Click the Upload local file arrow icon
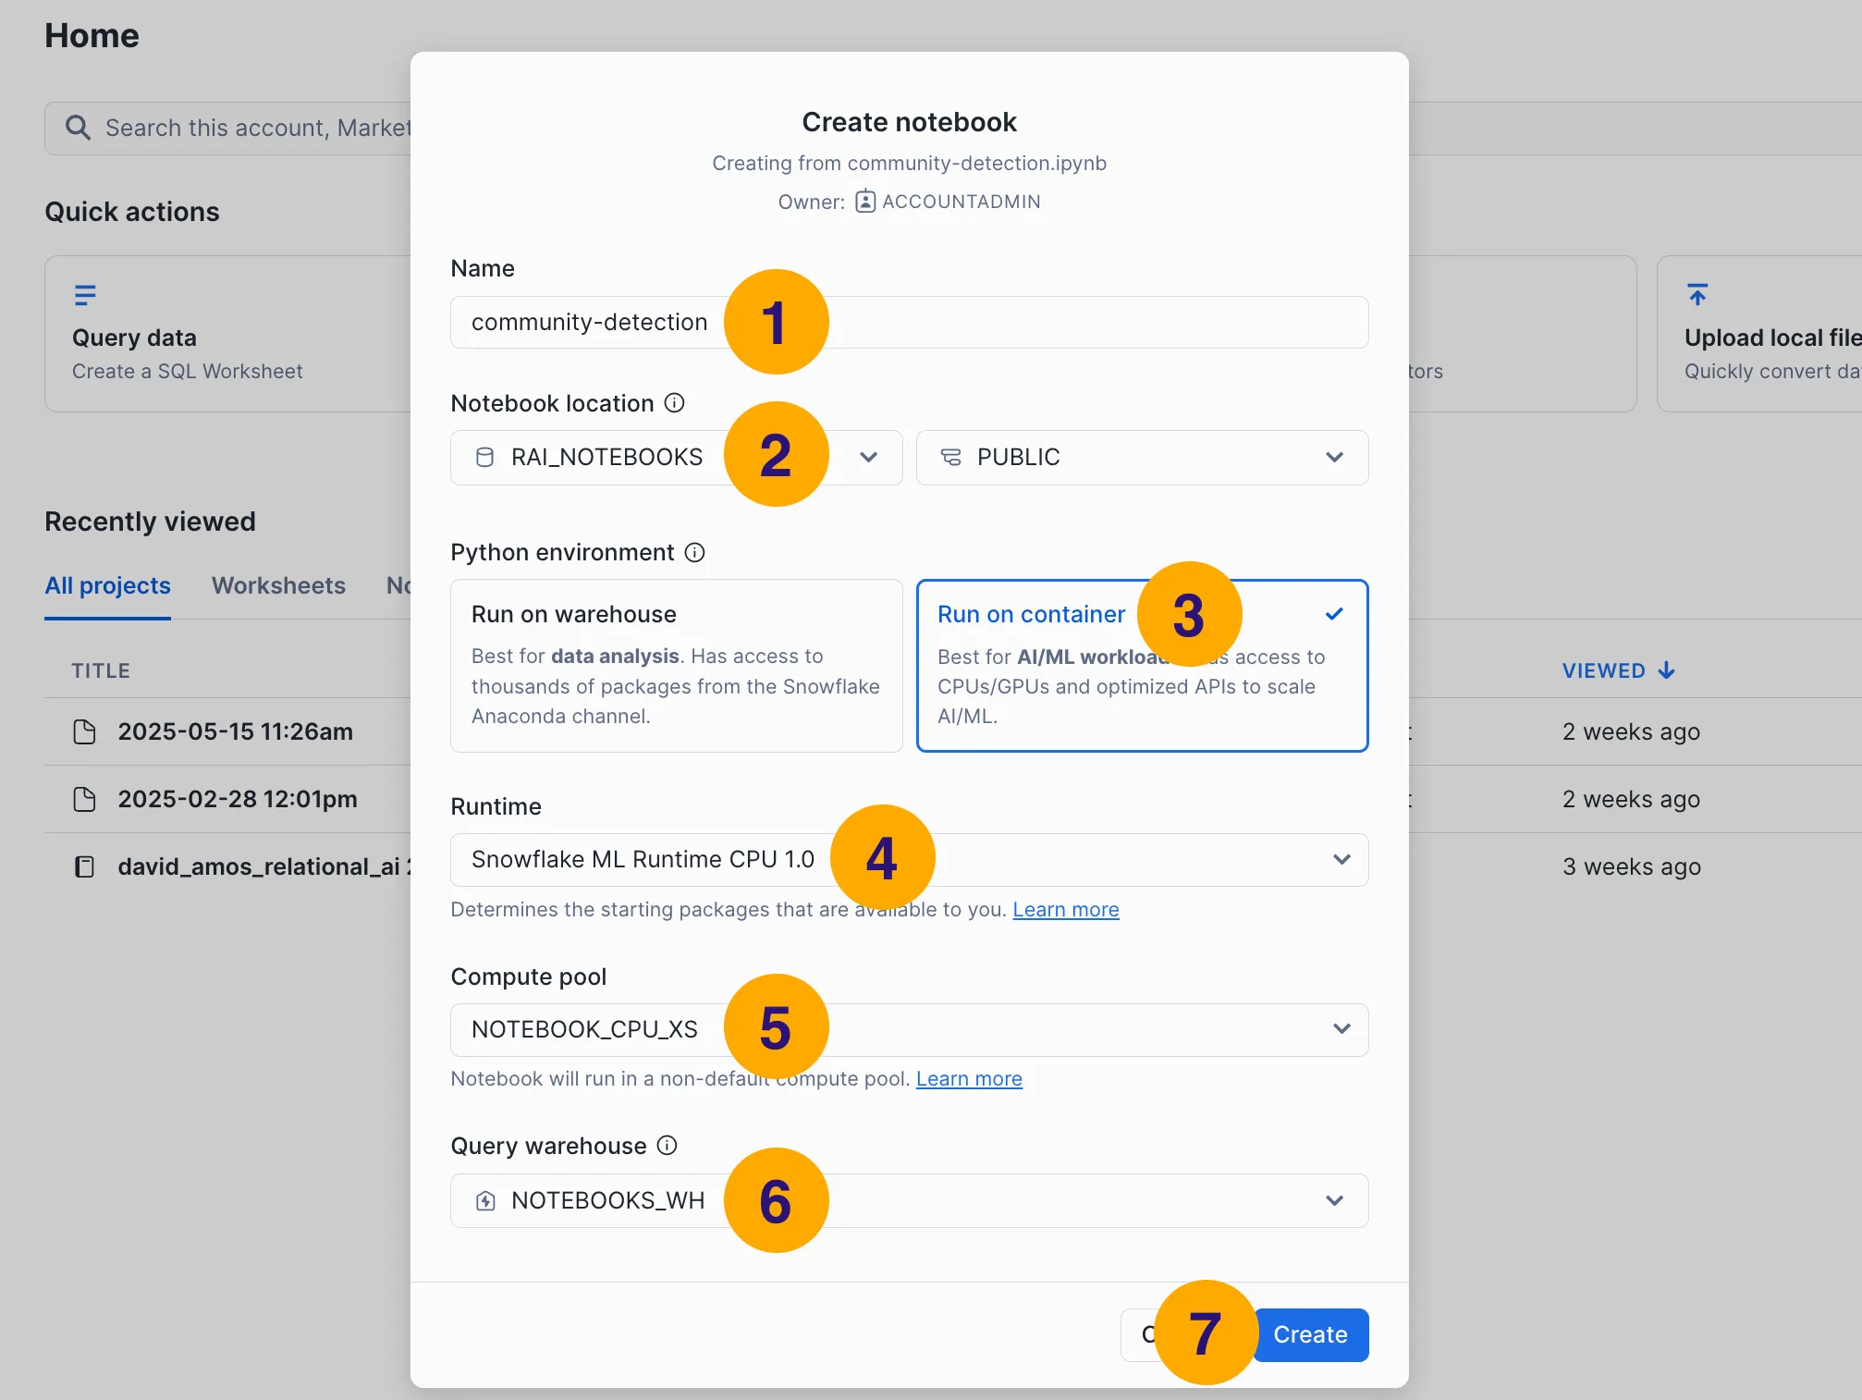1862x1400 pixels. [1697, 295]
